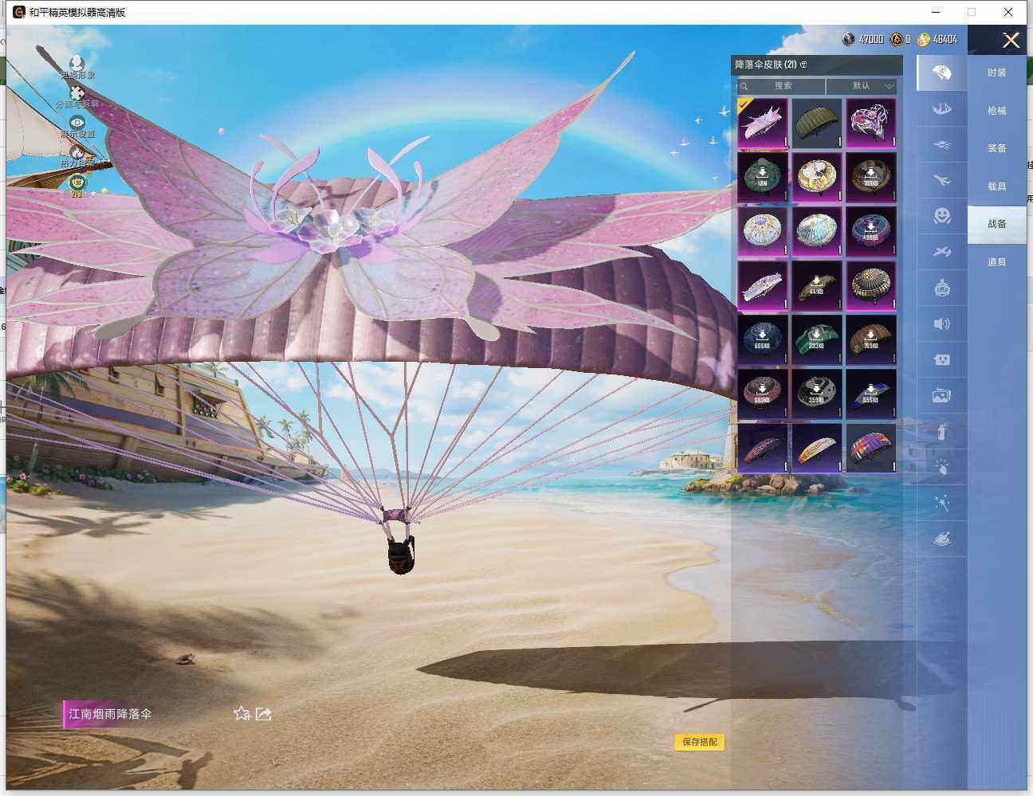Select the yellow and red patterned parachute thumbnail
Viewport: 1033px width, 796px height.
(x=817, y=448)
